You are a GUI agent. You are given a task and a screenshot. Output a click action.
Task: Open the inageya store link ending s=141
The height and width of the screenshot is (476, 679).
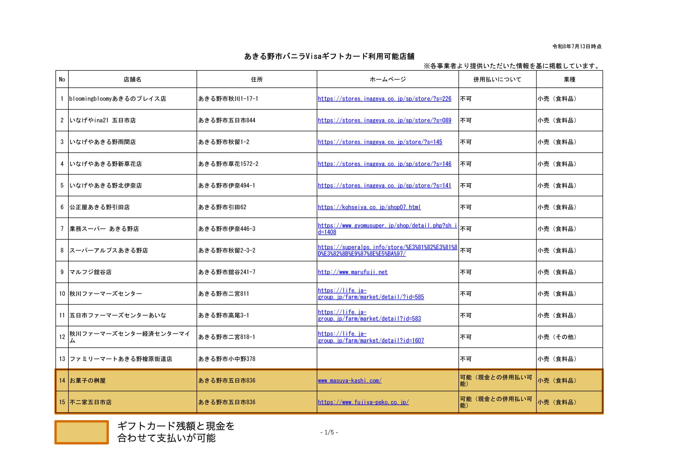click(x=385, y=186)
